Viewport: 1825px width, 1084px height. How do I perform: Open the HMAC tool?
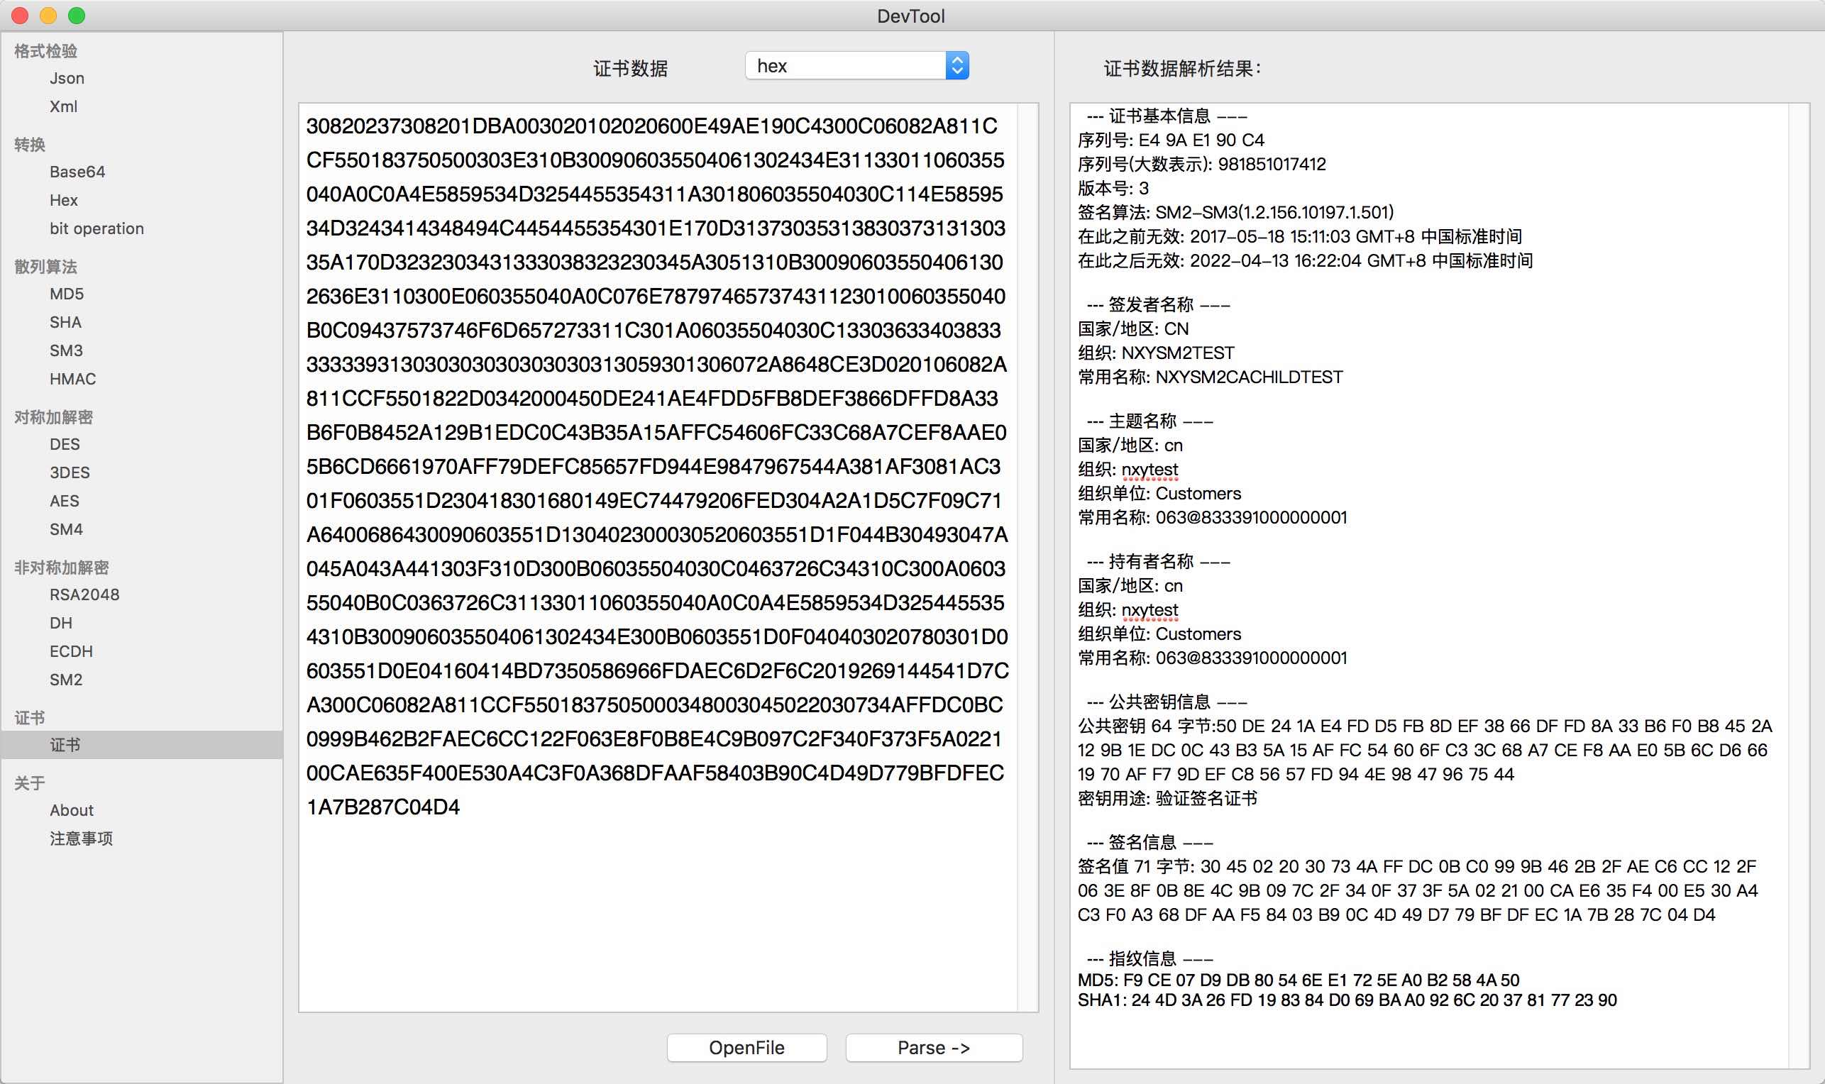click(72, 379)
